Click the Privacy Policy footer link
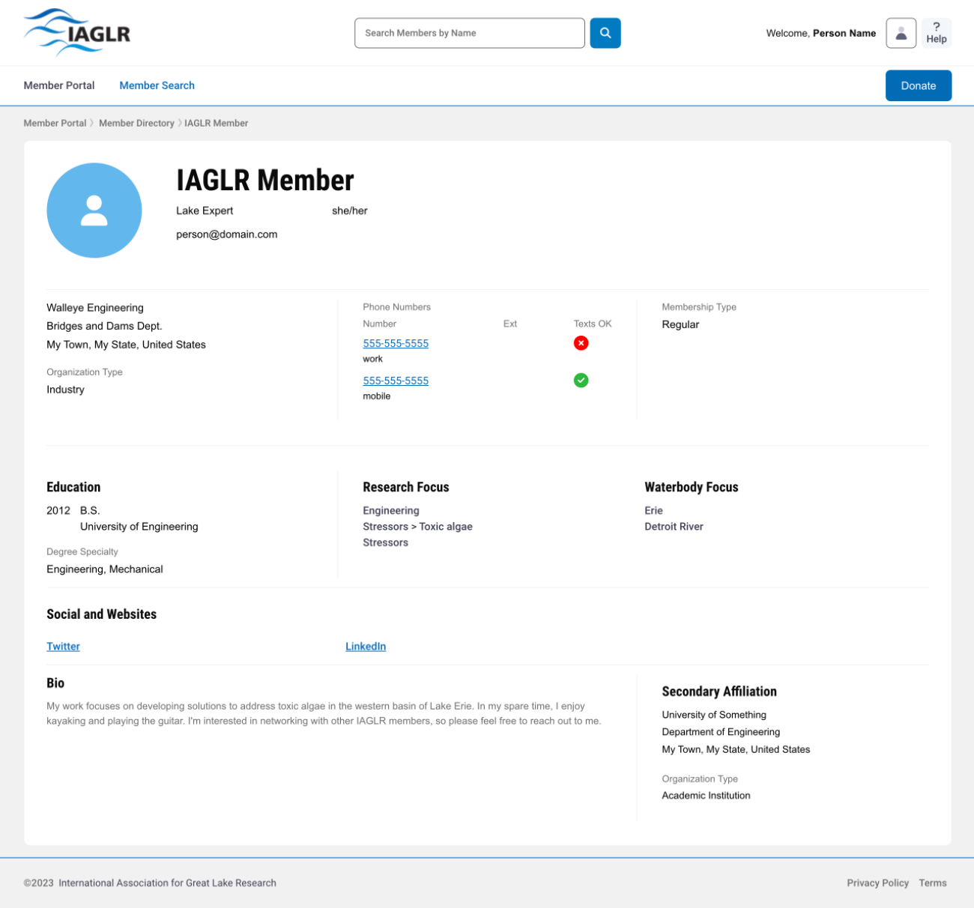 click(x=877, y=883)
